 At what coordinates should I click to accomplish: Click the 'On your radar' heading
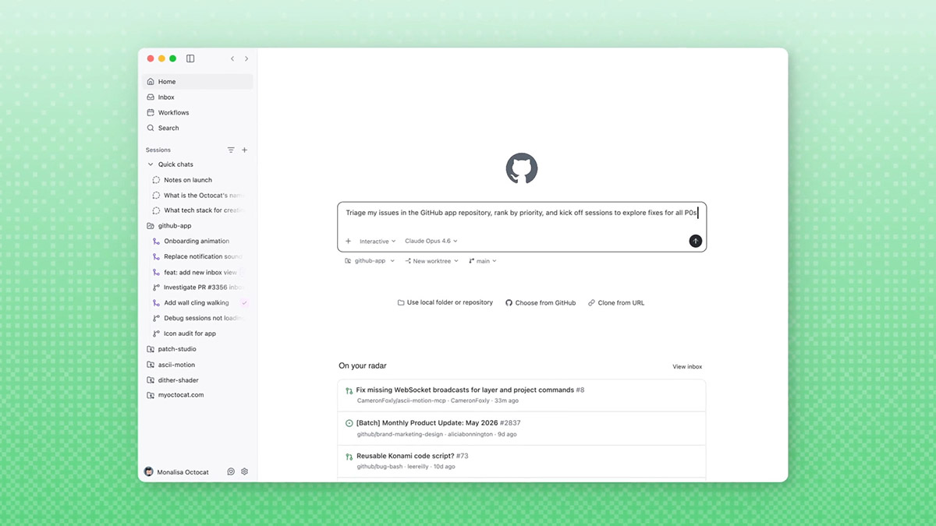363,365
